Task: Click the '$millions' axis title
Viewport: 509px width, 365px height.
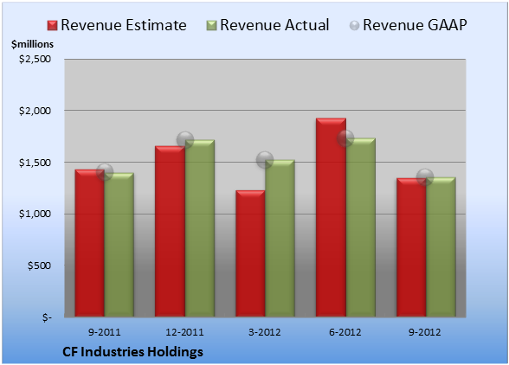Action: point(32,44)
